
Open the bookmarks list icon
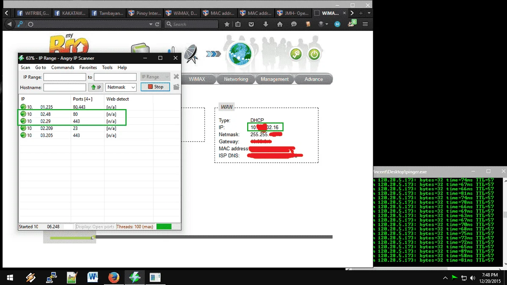(x=238, y=24)
